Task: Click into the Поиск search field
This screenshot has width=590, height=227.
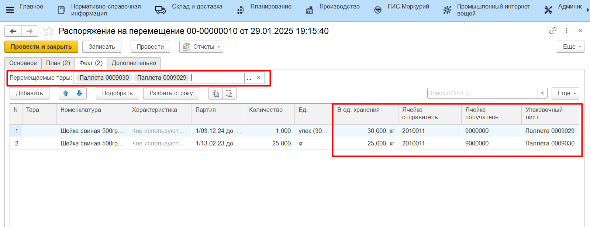Action: click(x=482, y=93)
